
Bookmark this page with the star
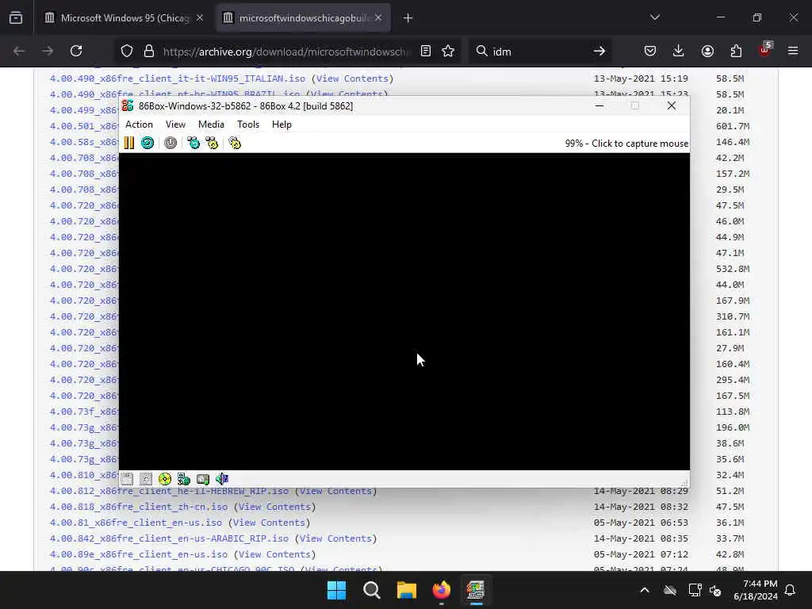coord(448,52)
